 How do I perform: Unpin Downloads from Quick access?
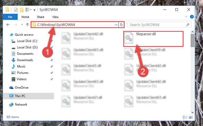(x=52, y=60)
